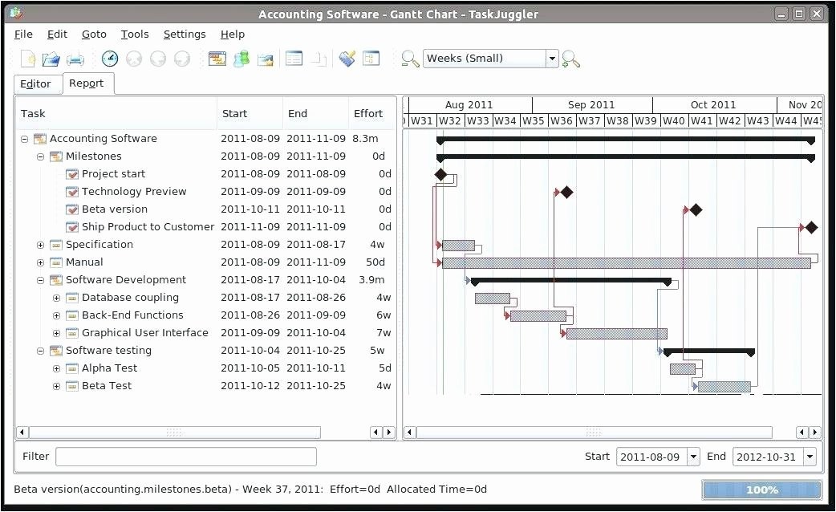836x512 pixels.
Task: Click the brush clean-up toolbar icon
Action: 347,59
